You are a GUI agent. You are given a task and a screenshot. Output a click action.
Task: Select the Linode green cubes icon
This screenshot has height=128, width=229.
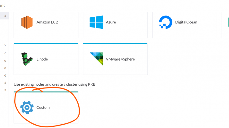[x=27, y=59]
